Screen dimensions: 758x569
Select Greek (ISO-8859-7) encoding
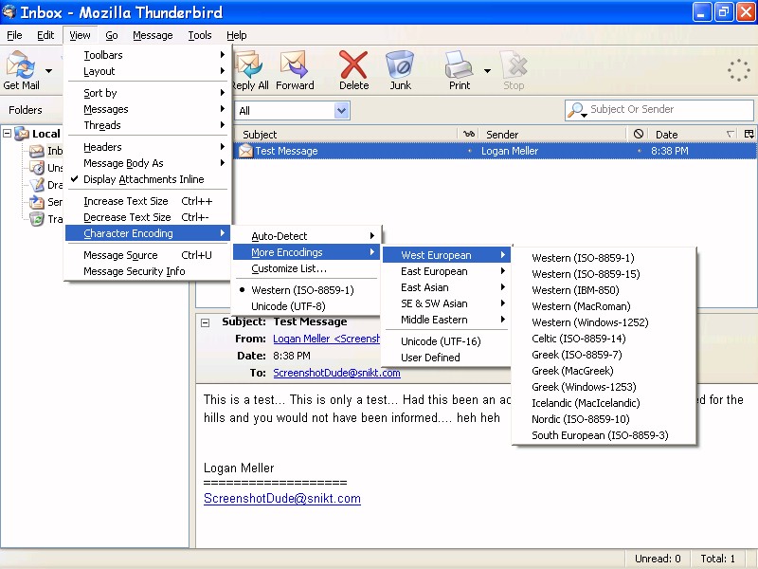click(x=605, y=355)
